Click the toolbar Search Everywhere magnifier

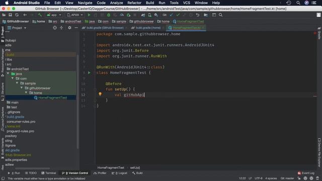(220, 15)
